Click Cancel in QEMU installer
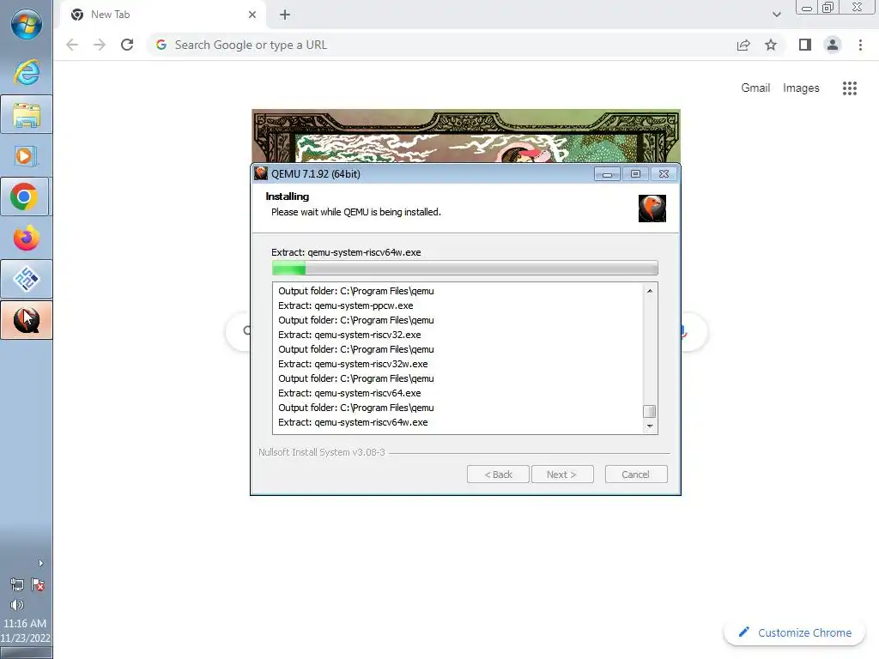 point(636,474)
